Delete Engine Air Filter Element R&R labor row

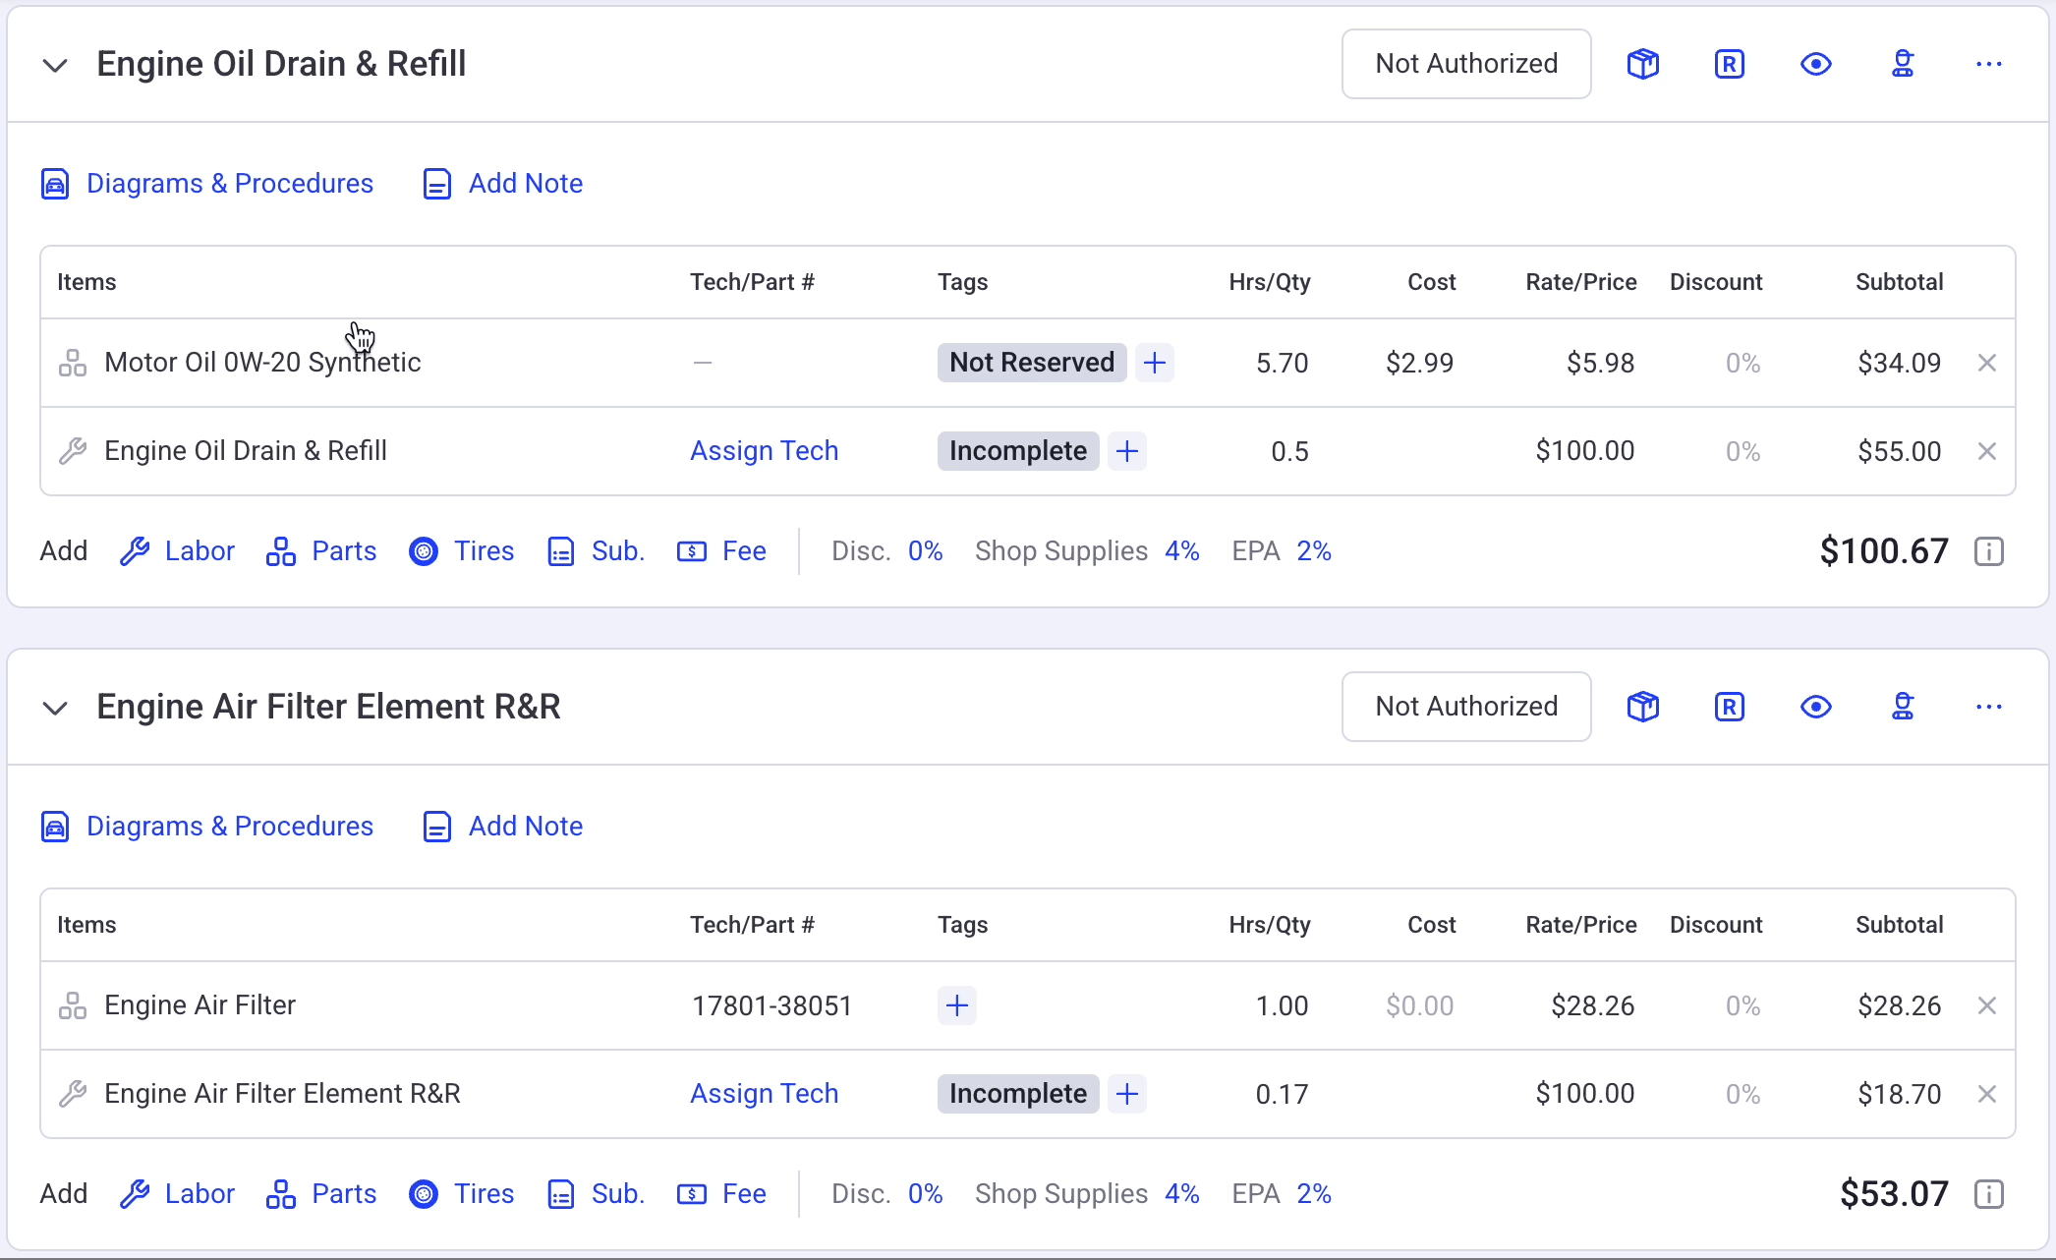1986,1094
